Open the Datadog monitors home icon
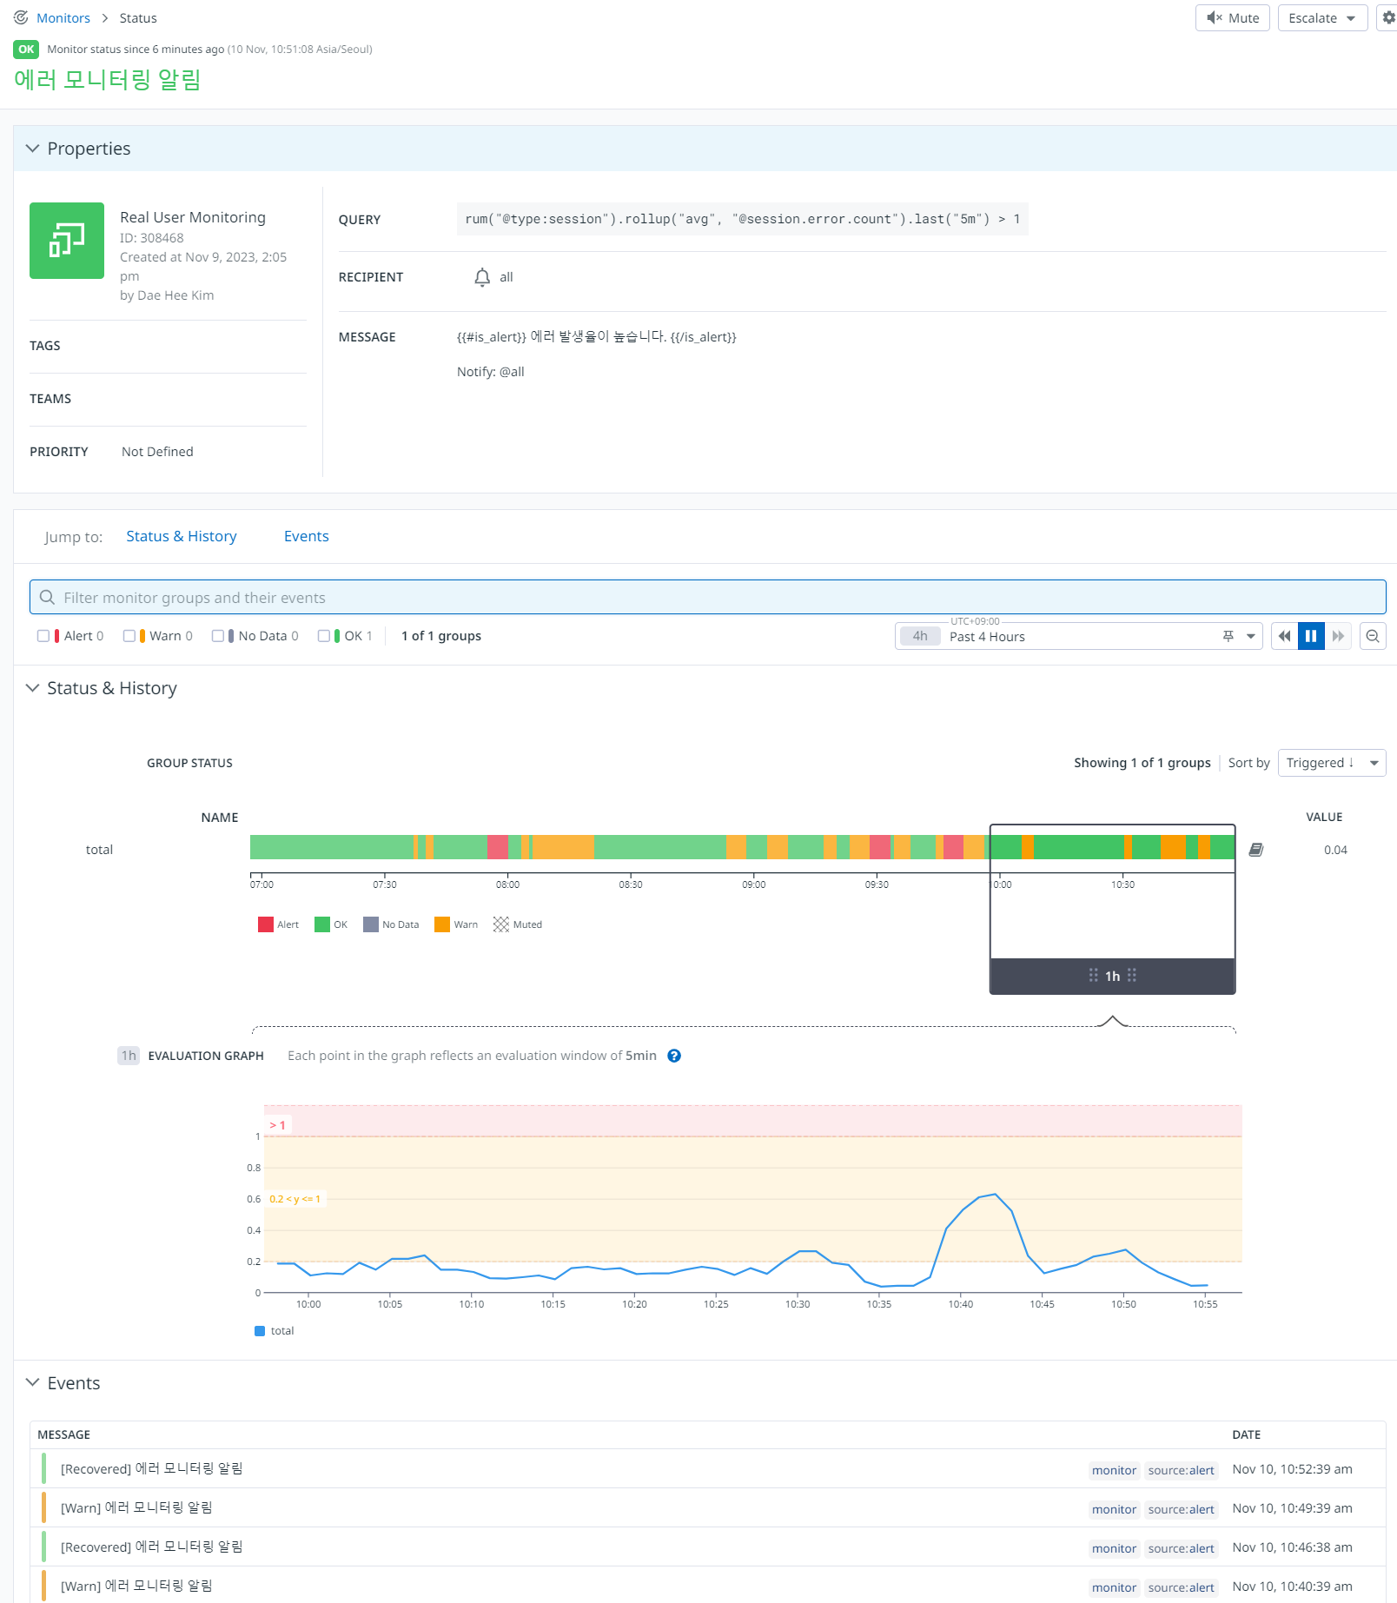 click(x=21, y=17)
